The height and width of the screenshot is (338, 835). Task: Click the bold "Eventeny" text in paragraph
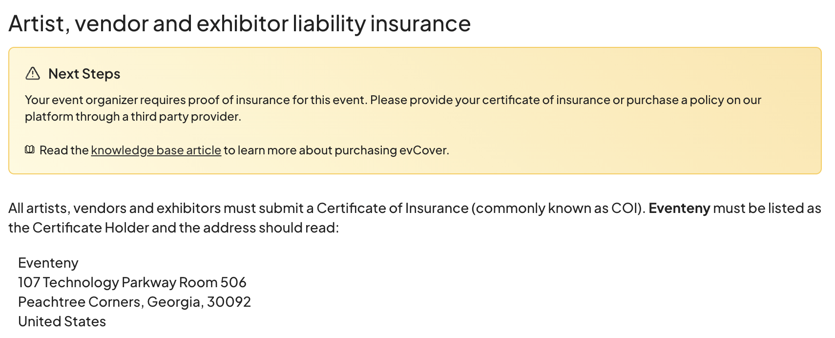(679, 209)
